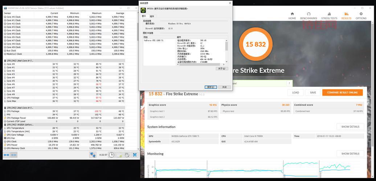This screenshot has width=376, height=181.
Task: Click the 关闭 button in NVIDIA dialog
Action: click(224, 87)
